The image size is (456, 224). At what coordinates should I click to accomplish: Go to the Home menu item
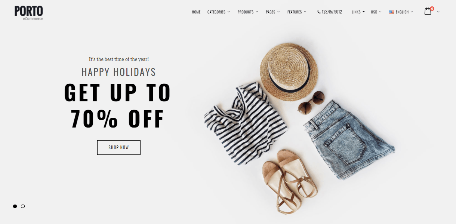(x=196, y=12)
